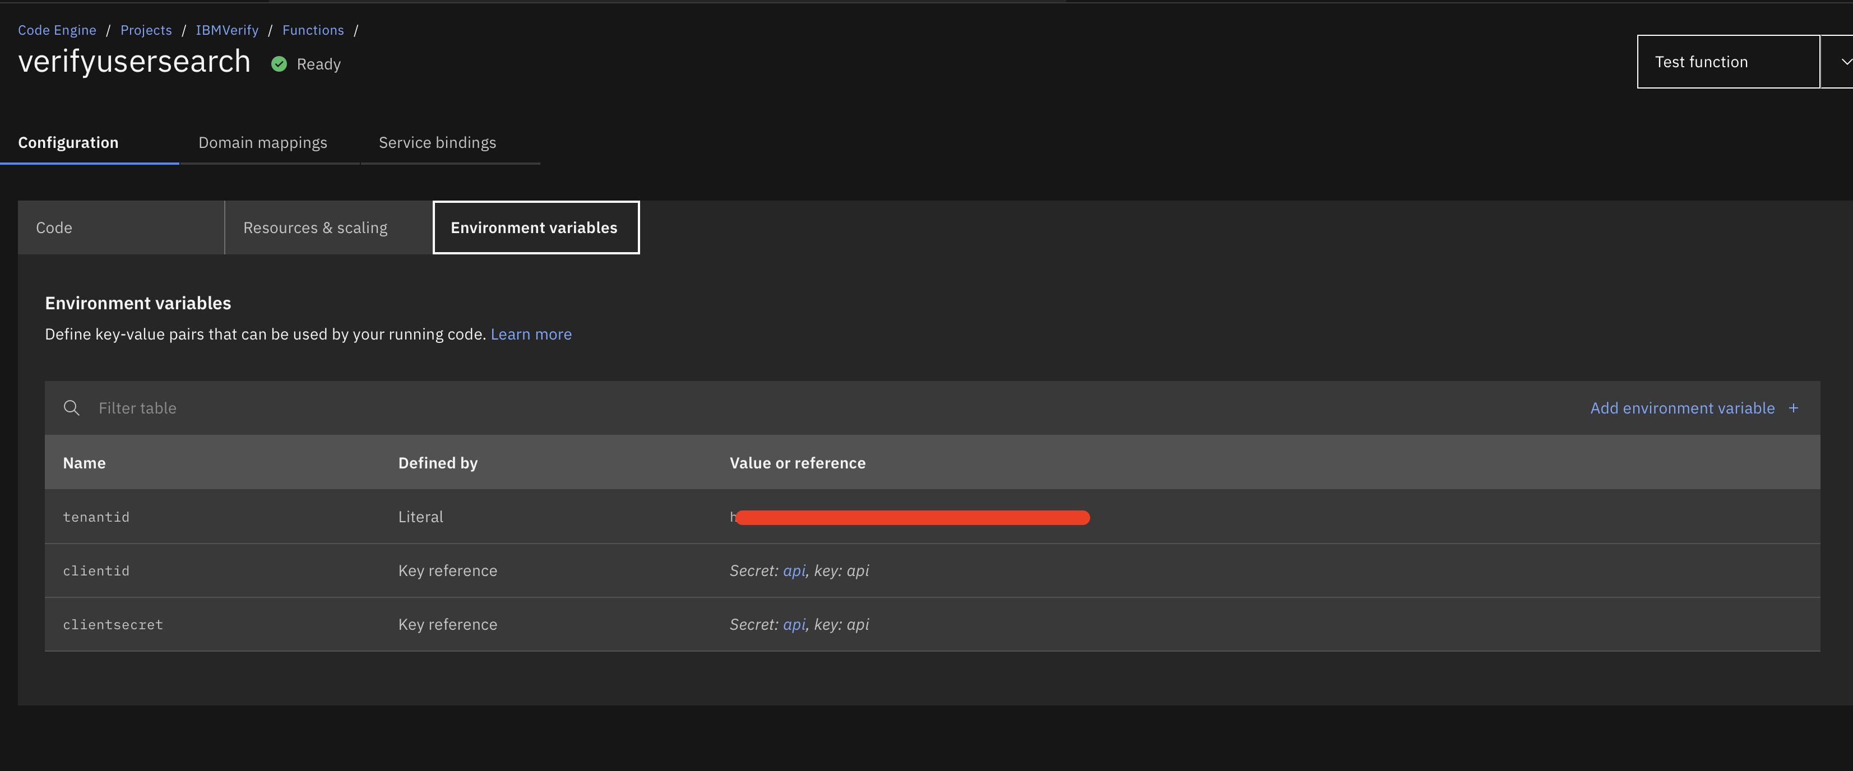Viewport: 1853px width, 771px height.
Task: Switch to Resources & scaling tab
Action: (315, 227)
